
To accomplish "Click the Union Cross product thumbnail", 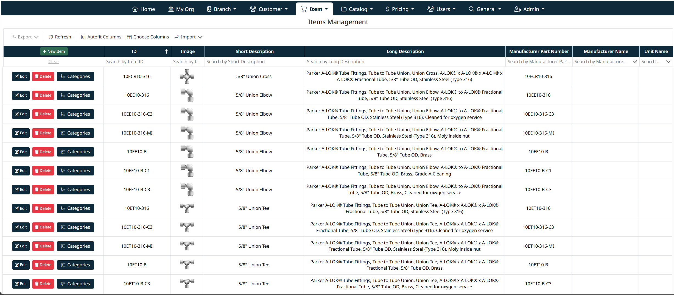I will coord(187,76).
